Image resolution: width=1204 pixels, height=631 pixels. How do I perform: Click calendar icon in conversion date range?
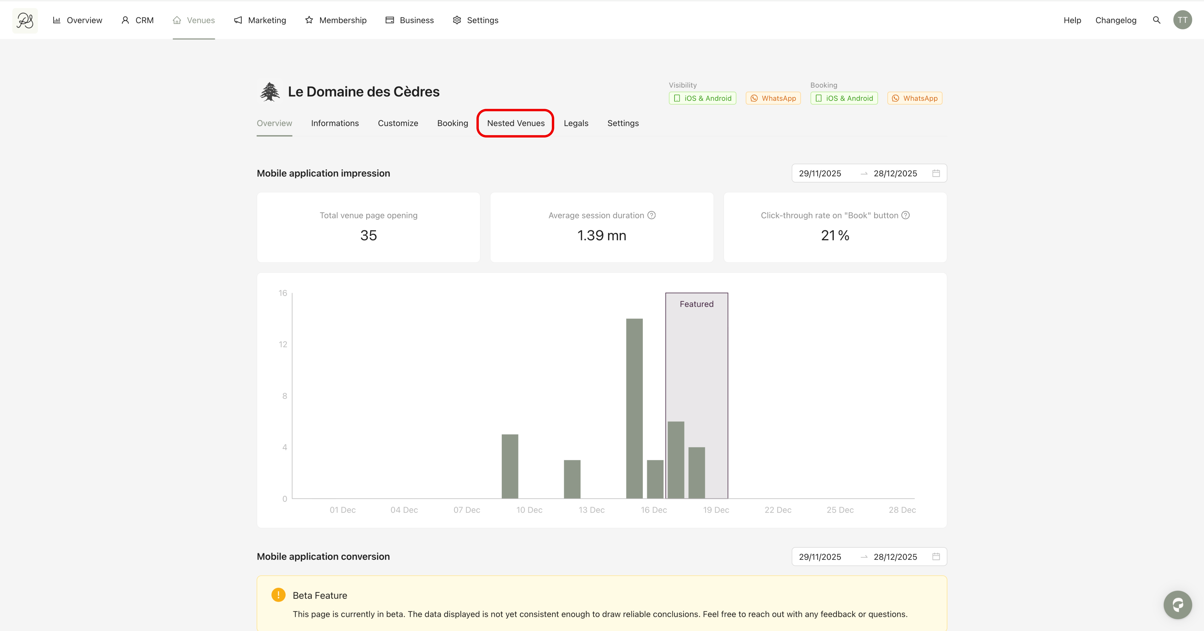pyautogui.click(x=936, y=557)
